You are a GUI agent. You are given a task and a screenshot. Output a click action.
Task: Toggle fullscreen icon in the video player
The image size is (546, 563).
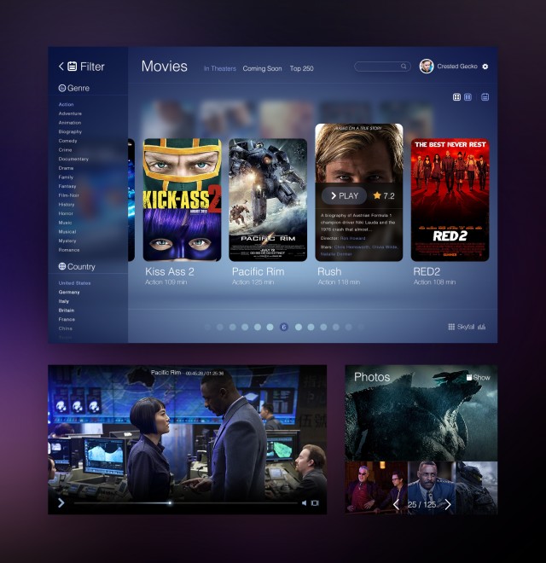[315, 503]
